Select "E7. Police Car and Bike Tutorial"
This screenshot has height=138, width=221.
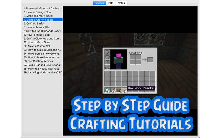point(43,65)
